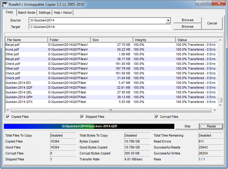This screenshot has width=228, height=169.
Task: Click Browse next to the Source field
Action: [187, 20]
